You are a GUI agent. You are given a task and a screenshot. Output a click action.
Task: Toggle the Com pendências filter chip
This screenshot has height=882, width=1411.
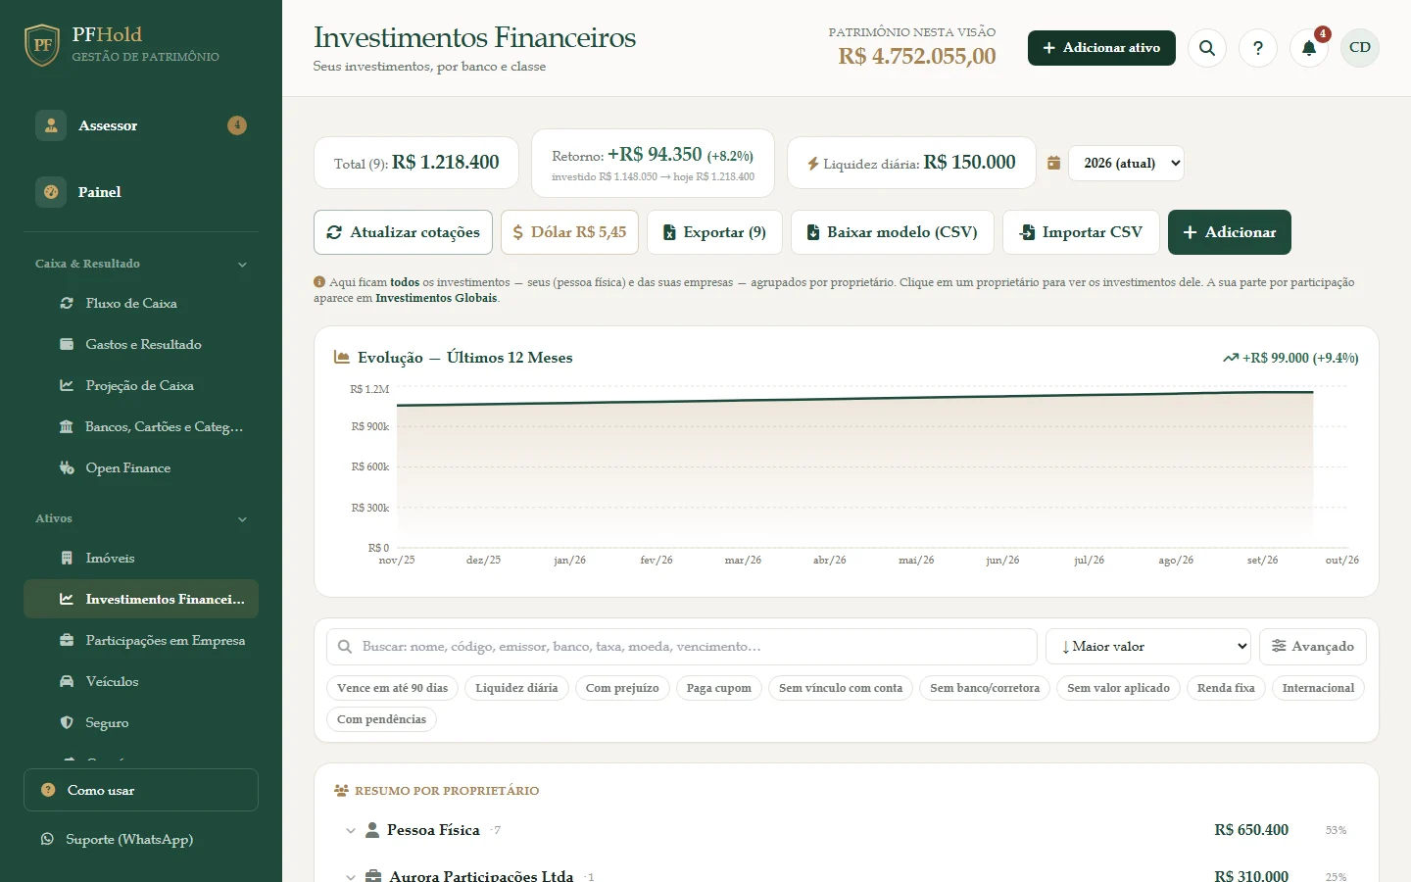[x=381, y=719]
